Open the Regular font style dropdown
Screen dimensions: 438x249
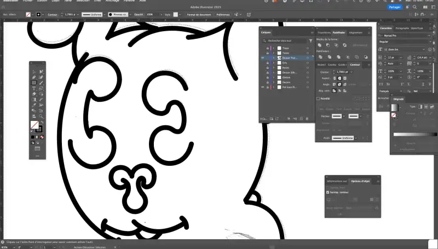[429, 42]
